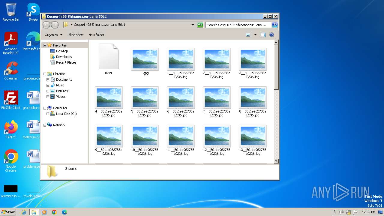Click the network tray icon
384x216 pixels.
[348, 212]
